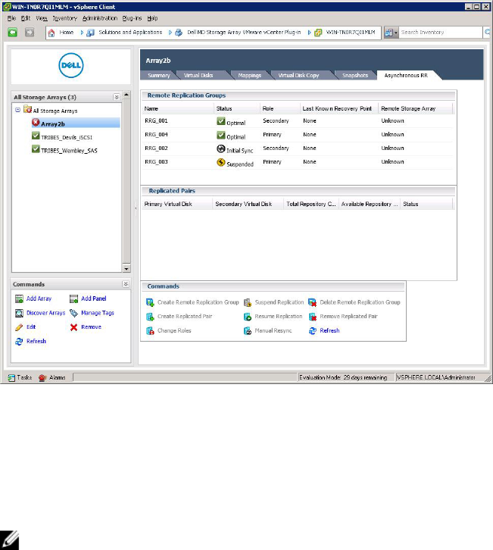493x550 pixels.
Task: Click the Add Array icon
Action: click(x=20, y=299)
